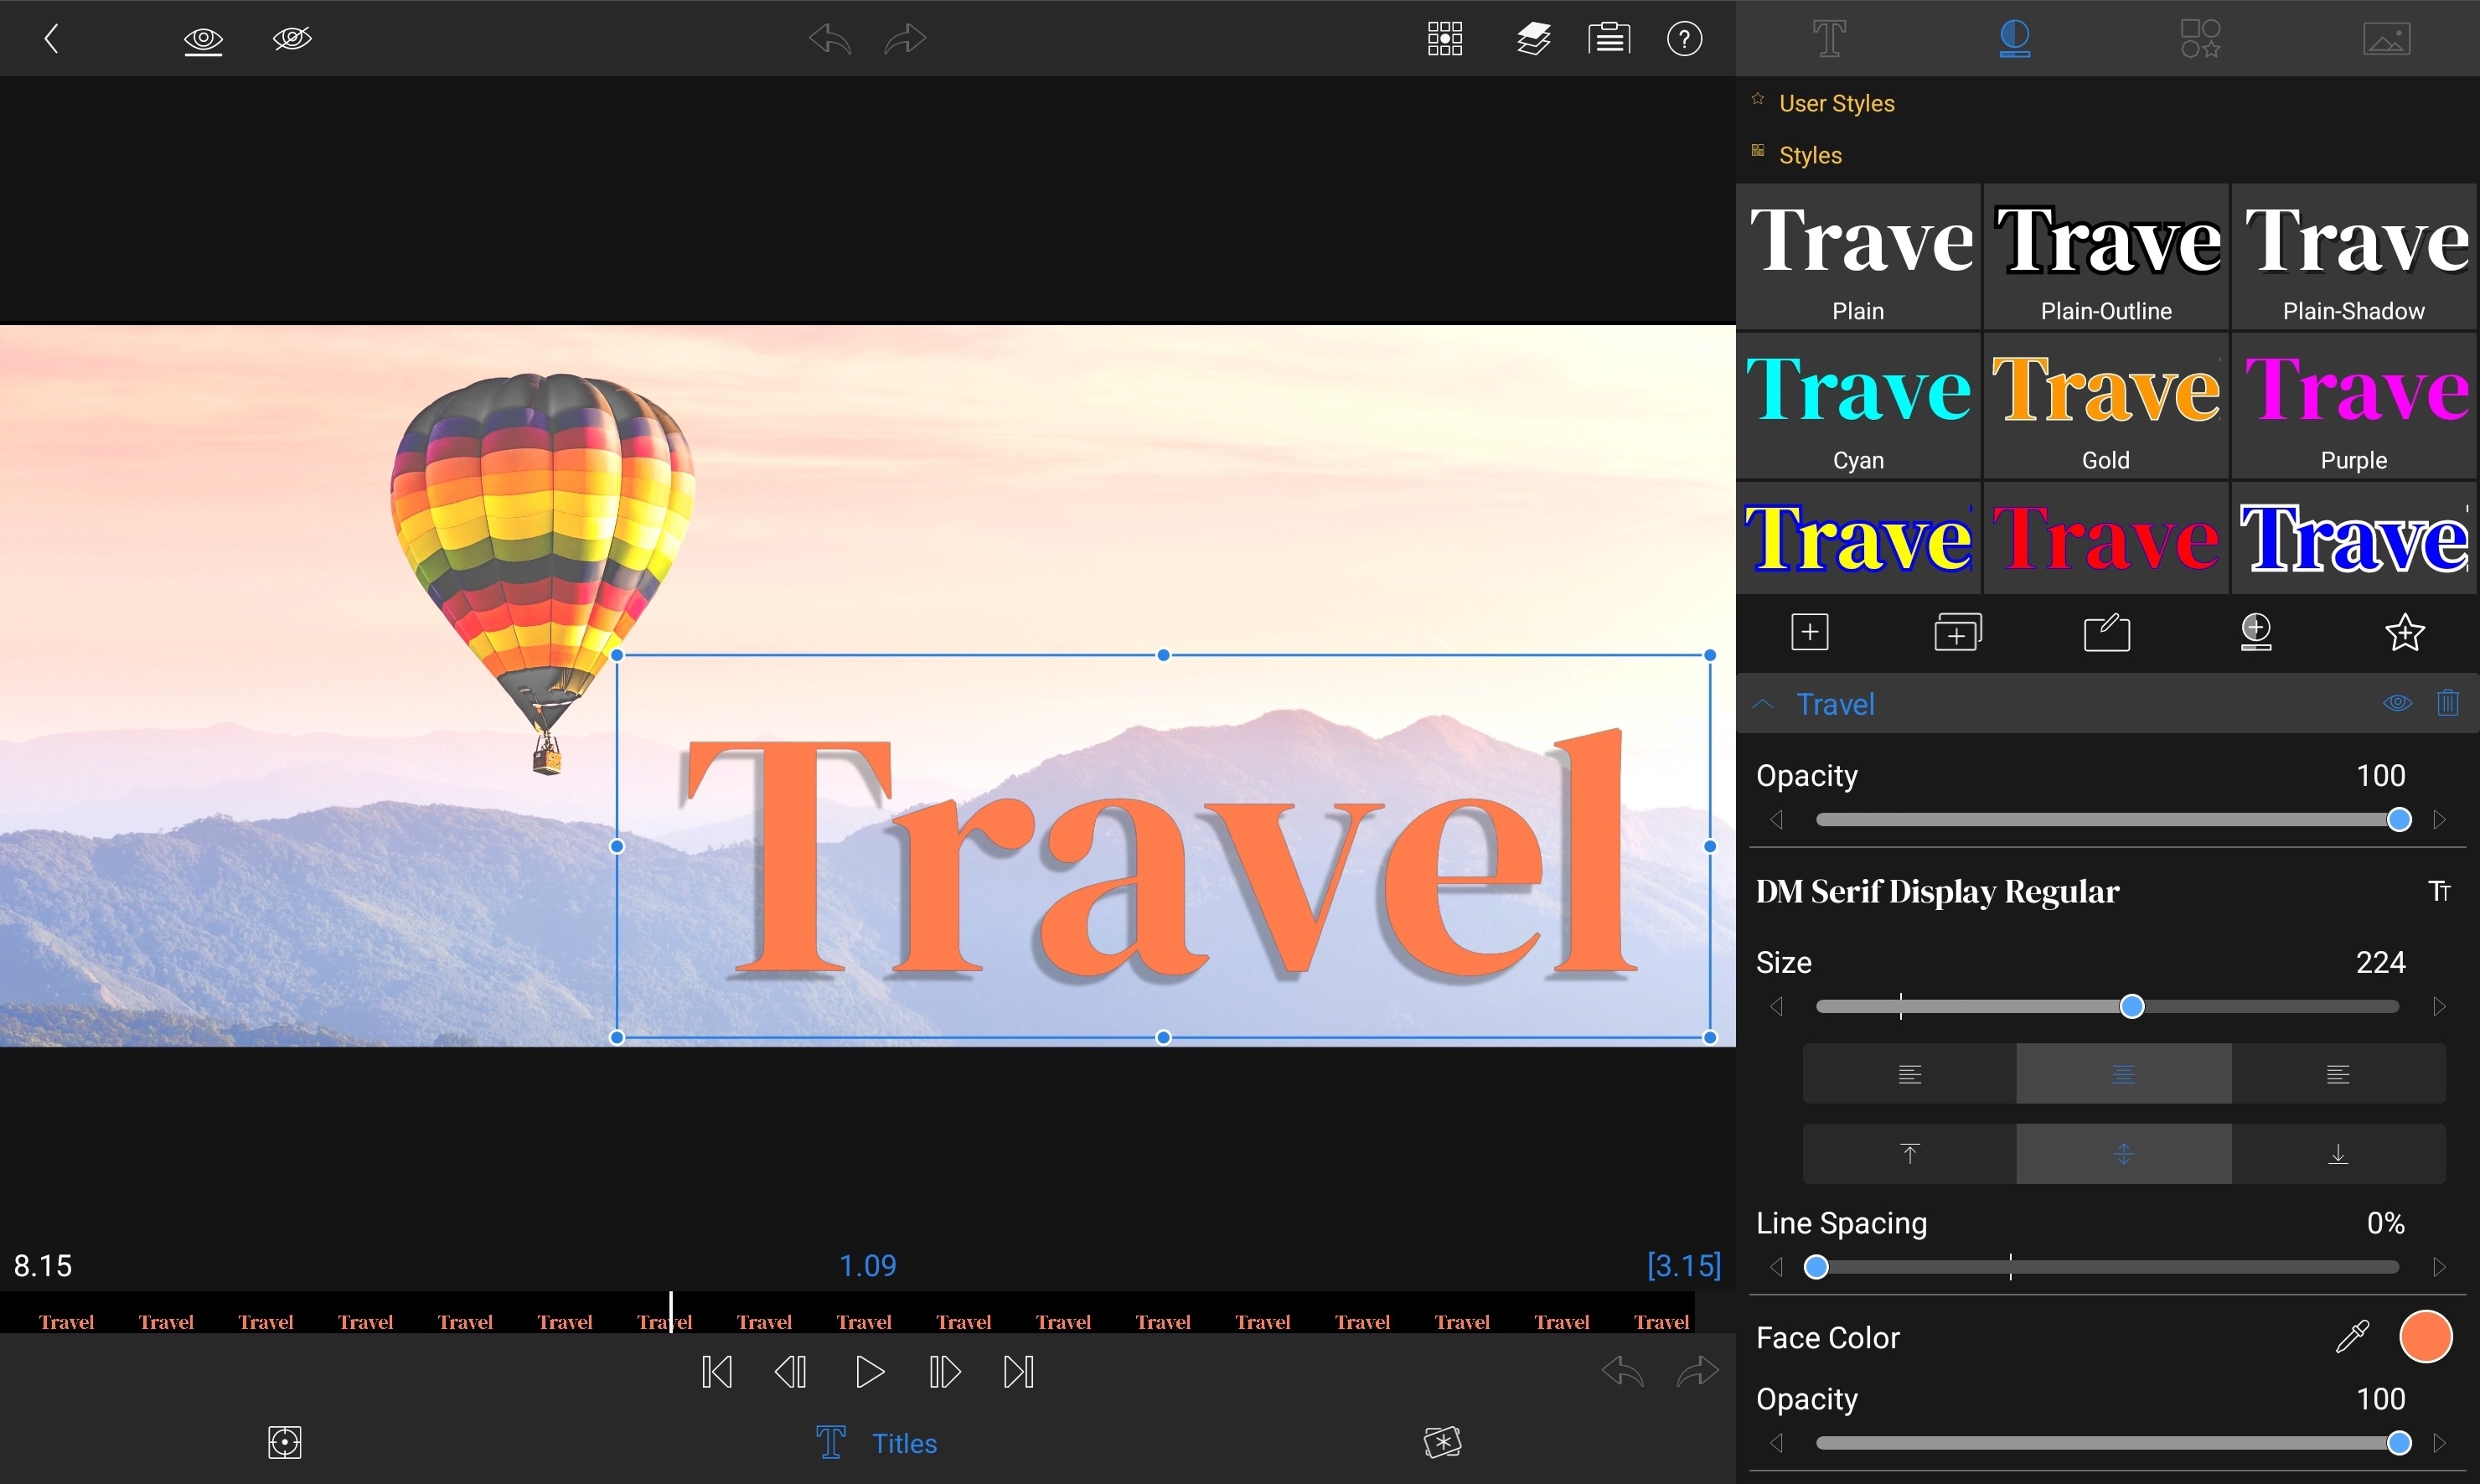Select center horizontal text alignment
2480x1484 pixels.
click(x=2123, y=1075)
